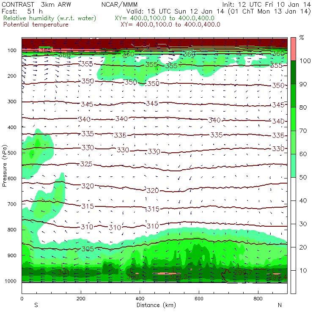
Task: Click the 60–70% light green colorbar segment
Action: pos(293,142)
